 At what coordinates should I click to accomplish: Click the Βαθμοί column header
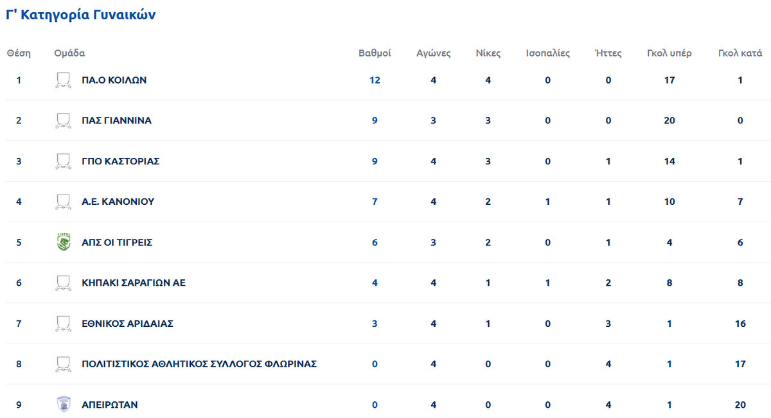click(x=375, y=53)
